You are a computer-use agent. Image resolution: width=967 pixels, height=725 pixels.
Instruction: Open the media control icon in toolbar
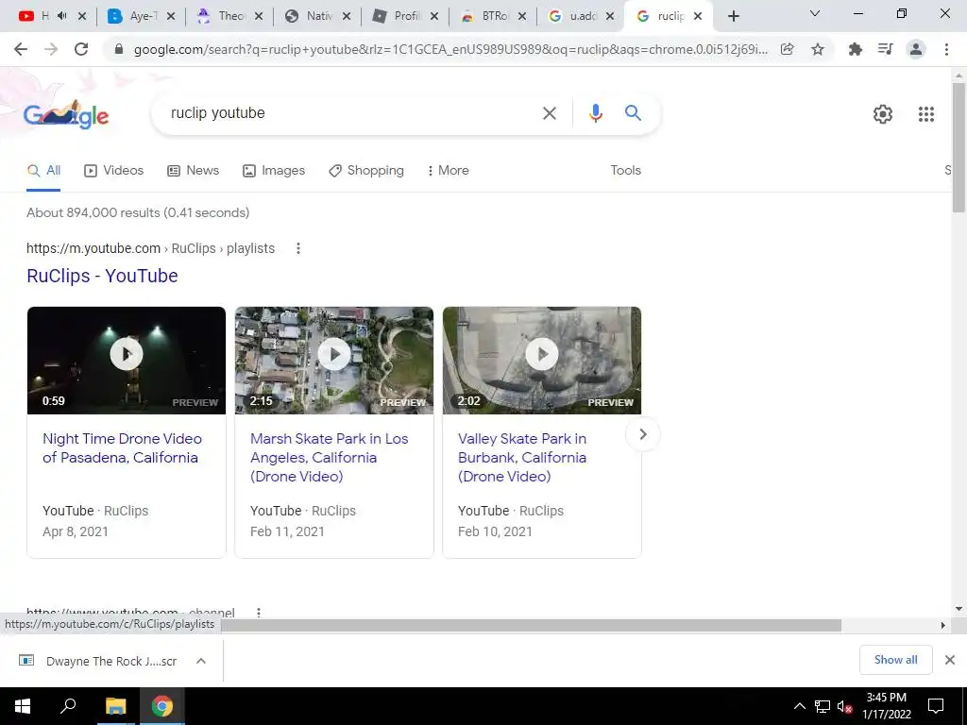point(885,49)
